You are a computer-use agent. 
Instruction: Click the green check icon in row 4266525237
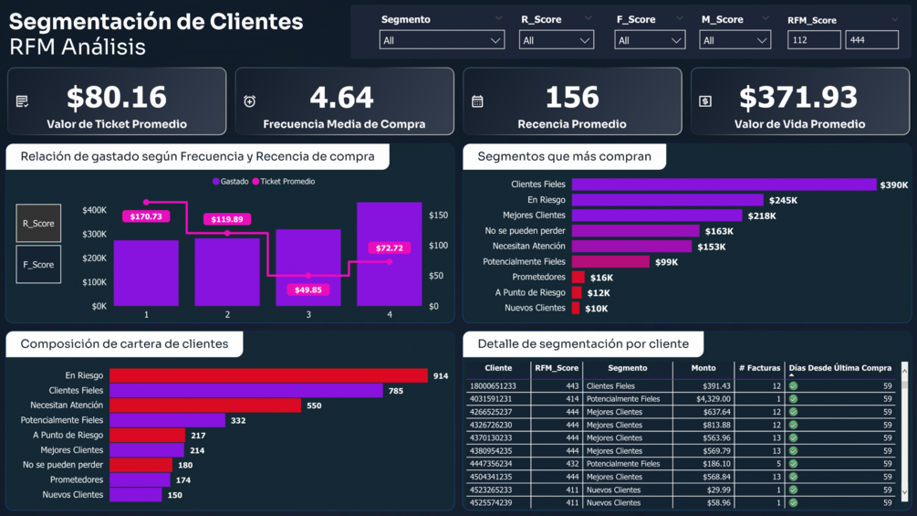pos(794,412)
